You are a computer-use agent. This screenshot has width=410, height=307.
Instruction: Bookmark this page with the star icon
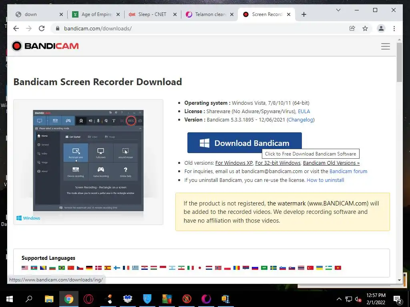pos(365,28)
